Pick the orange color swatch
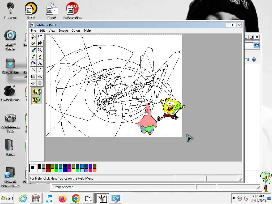The height and width of the screenshot is (204, 272). click(x=95, y=170)
